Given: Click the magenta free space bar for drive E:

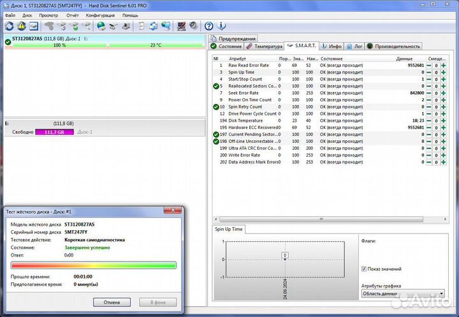Looking at the screenshot, I should coord(54,132).
